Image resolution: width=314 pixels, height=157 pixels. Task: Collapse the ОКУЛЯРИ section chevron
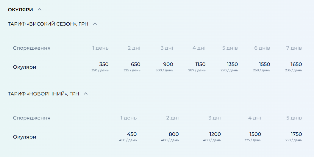tap(40, 10)
